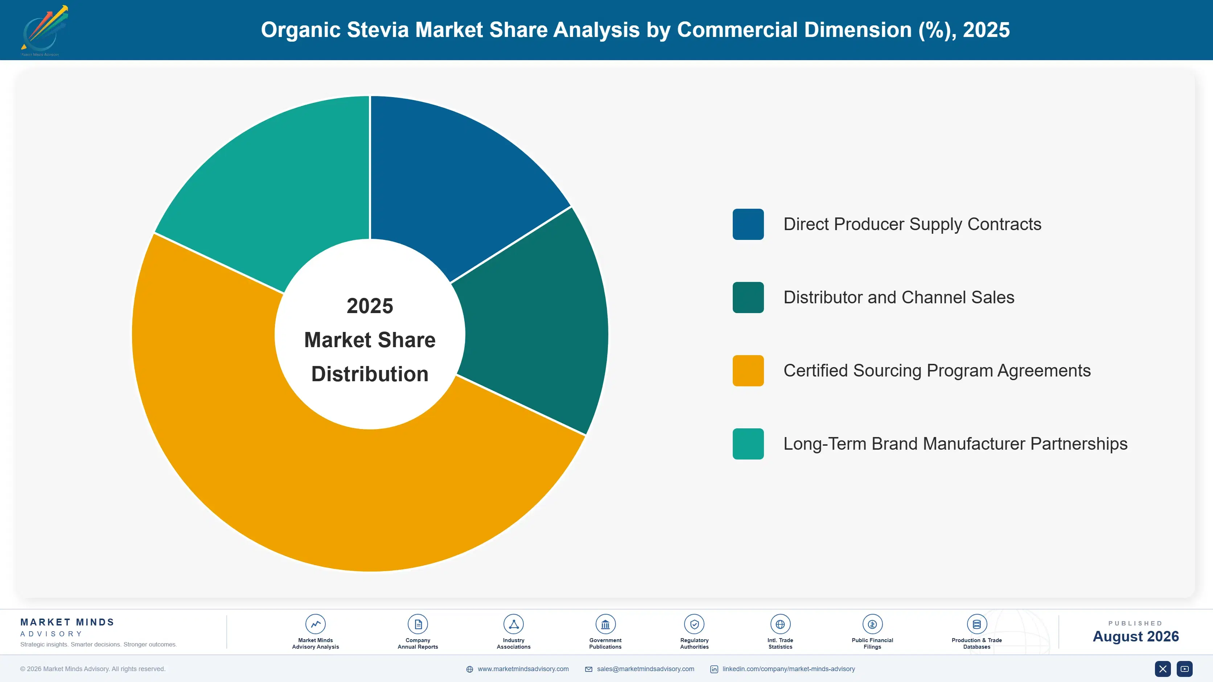Click the Production & Trade Databases icon

976,624
